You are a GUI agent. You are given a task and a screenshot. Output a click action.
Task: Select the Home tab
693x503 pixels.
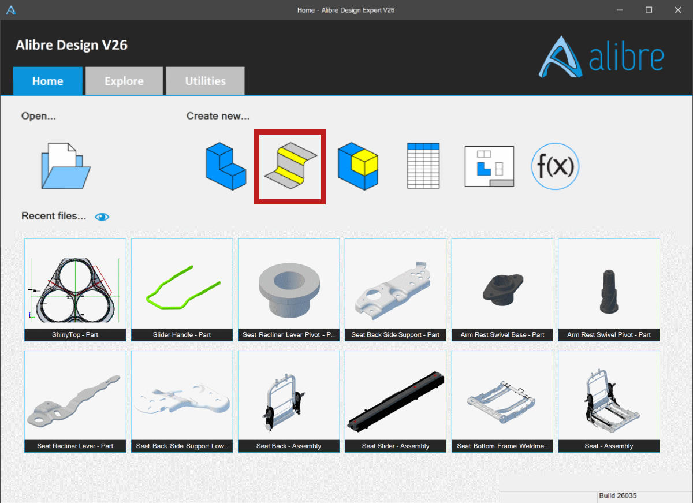[48, 81]
